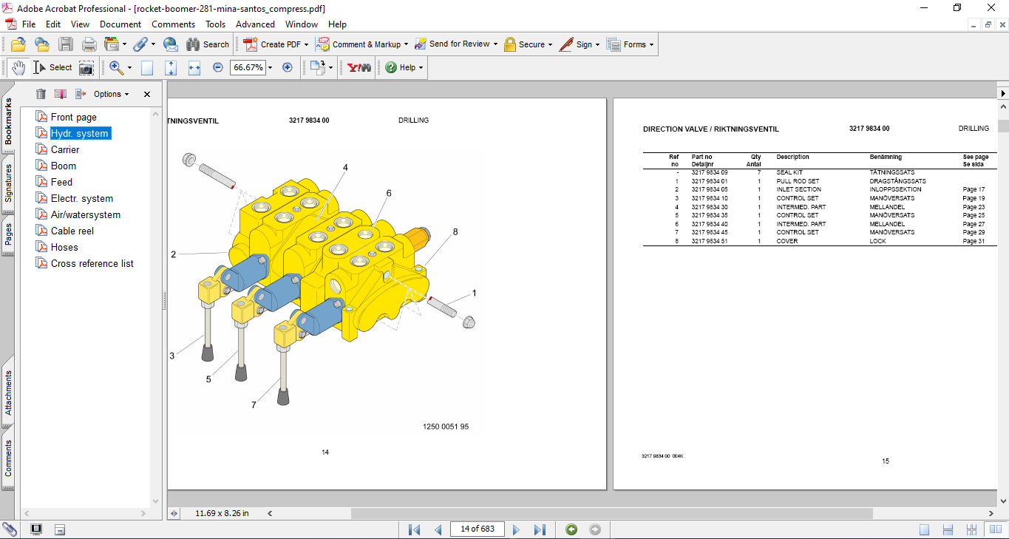Select the Hand tool
The height and width of the screenshot is (539, 1009).
click(18, 67)
